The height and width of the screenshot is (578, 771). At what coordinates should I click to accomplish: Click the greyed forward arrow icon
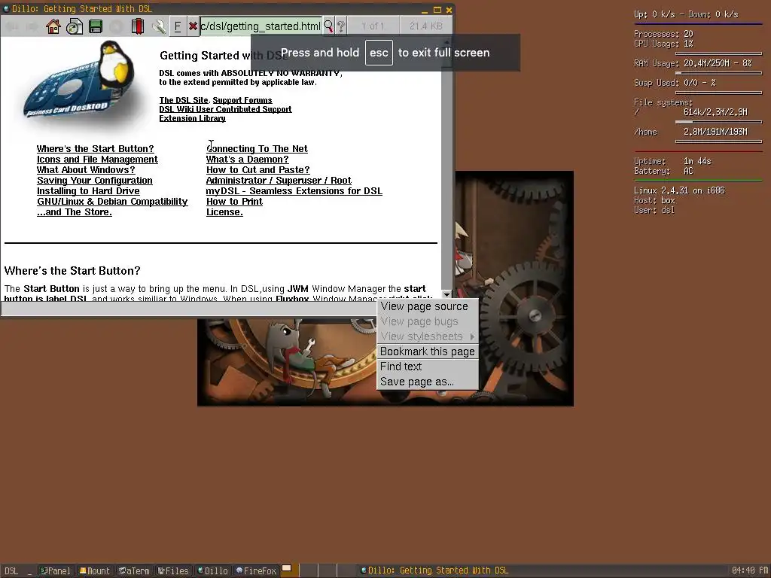point(32,26)
